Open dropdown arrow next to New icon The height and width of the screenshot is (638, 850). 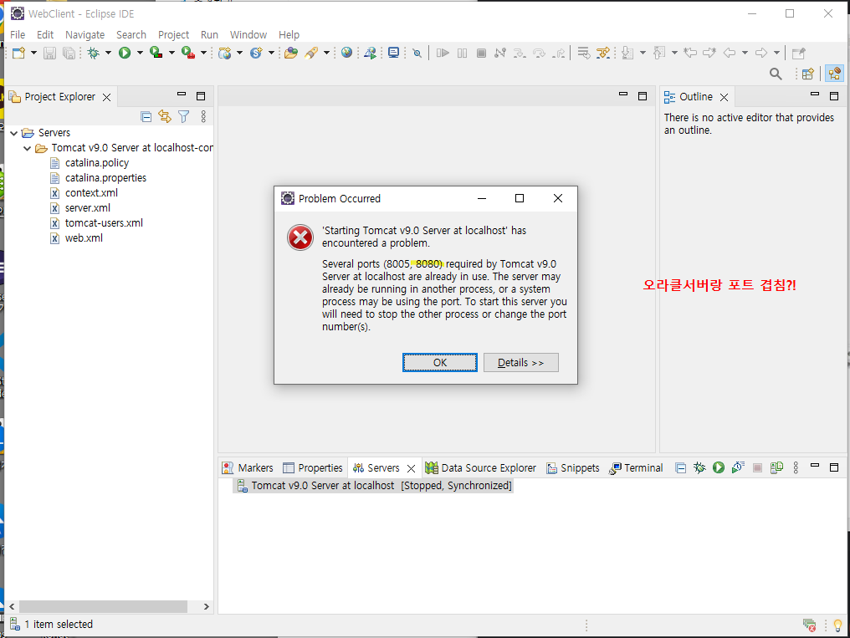tap(33, 53)
